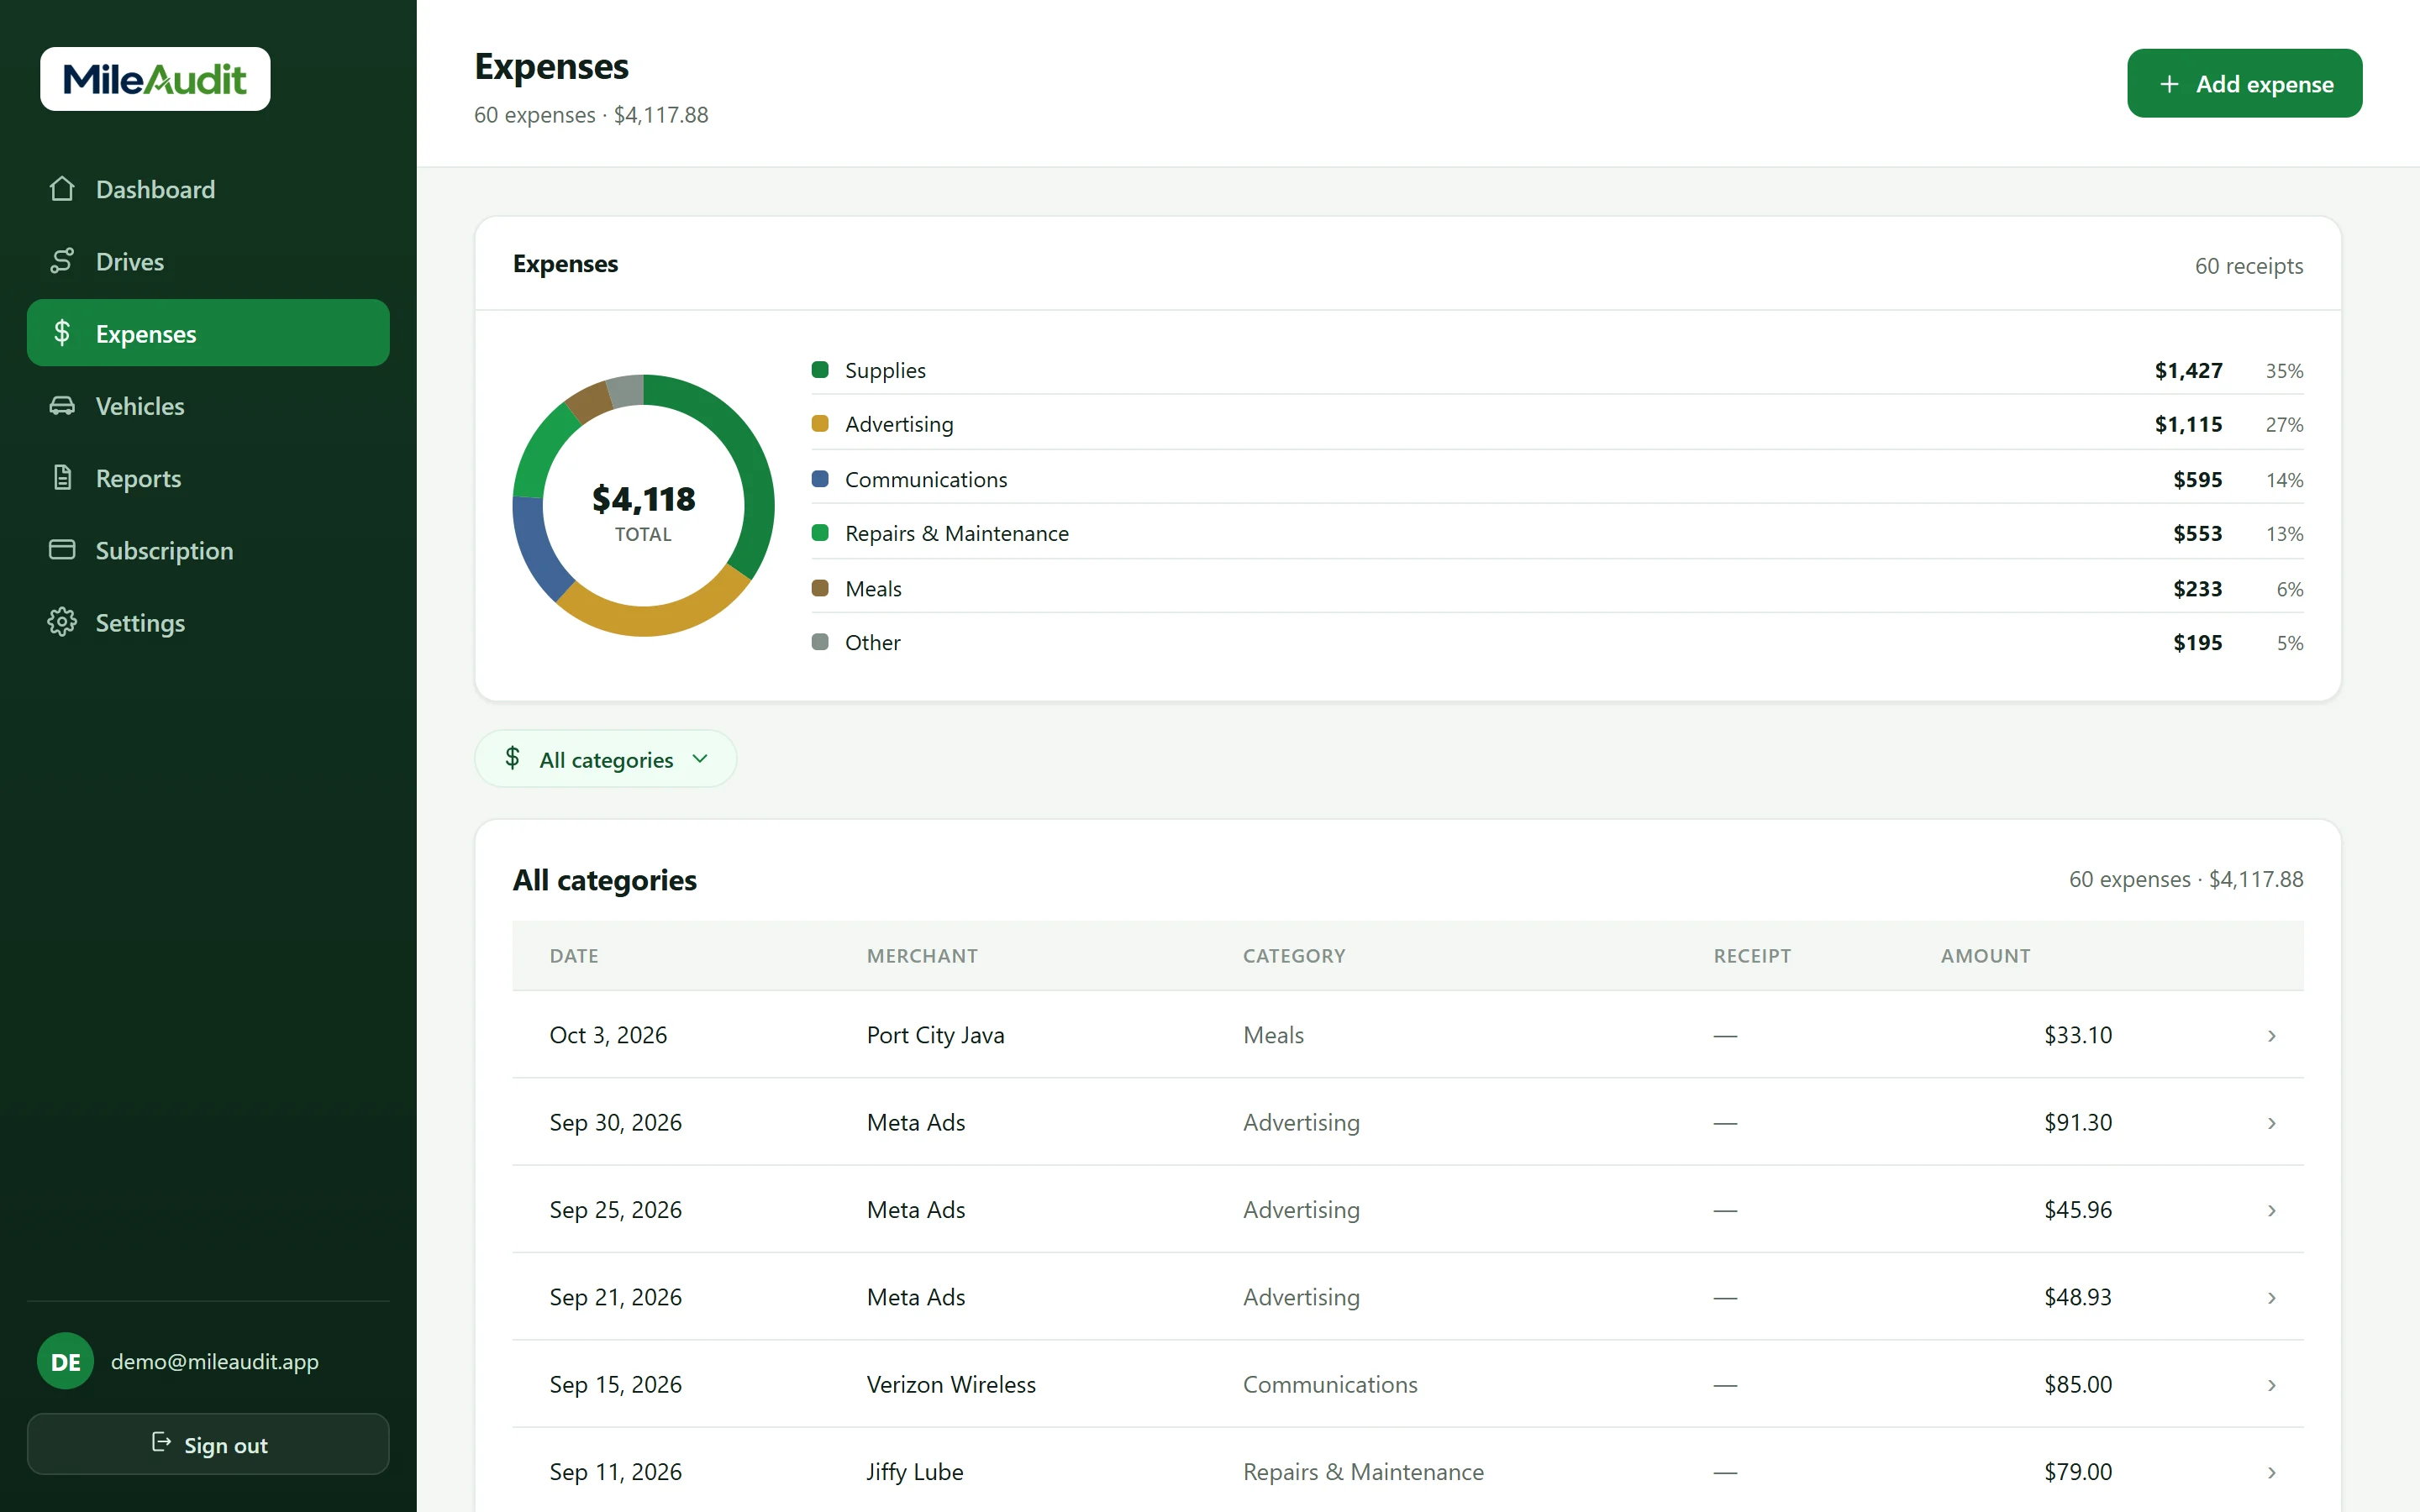Click the DATE column header
2420x1512 pixels.
[574, 956]
